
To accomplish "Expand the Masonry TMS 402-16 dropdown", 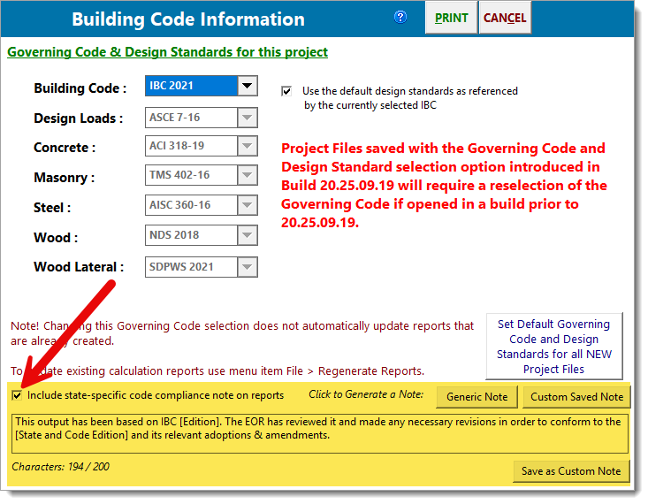I will tap(248, 175).
